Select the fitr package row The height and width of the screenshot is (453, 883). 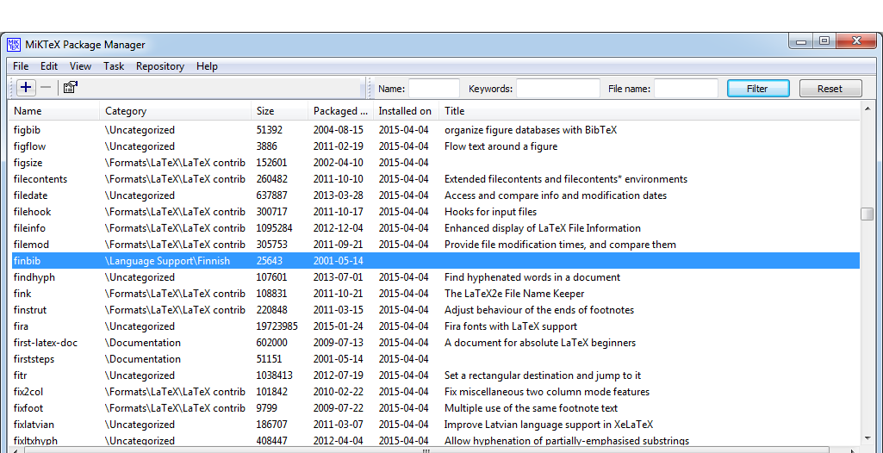point(436,375)
